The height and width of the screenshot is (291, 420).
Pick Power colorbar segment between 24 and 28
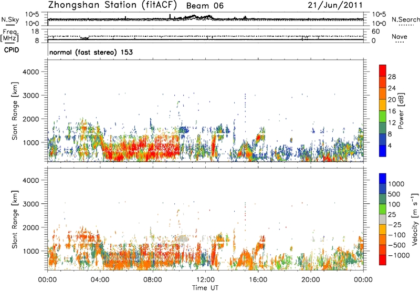(383, 82)
